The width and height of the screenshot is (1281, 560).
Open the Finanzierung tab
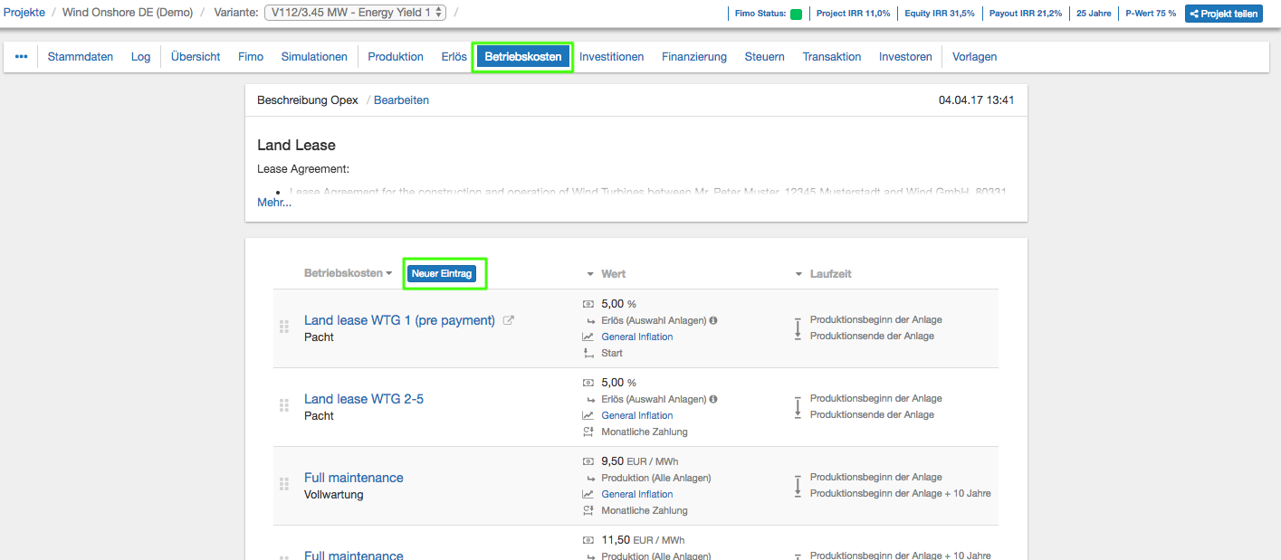point(693,56)
